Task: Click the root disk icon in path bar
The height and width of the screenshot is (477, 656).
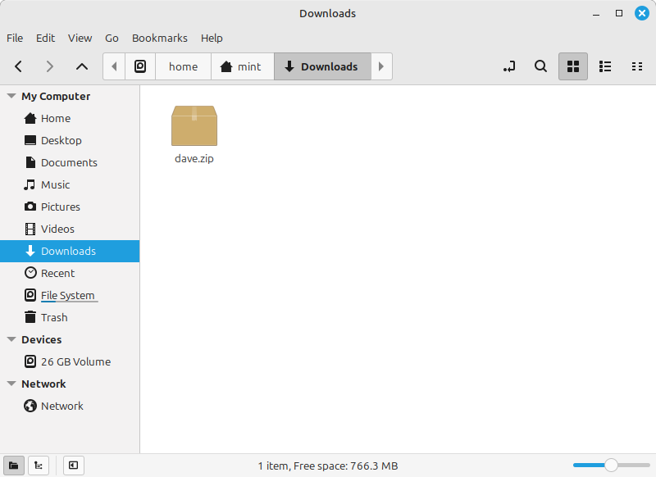Action: click(x=140, y=66)
